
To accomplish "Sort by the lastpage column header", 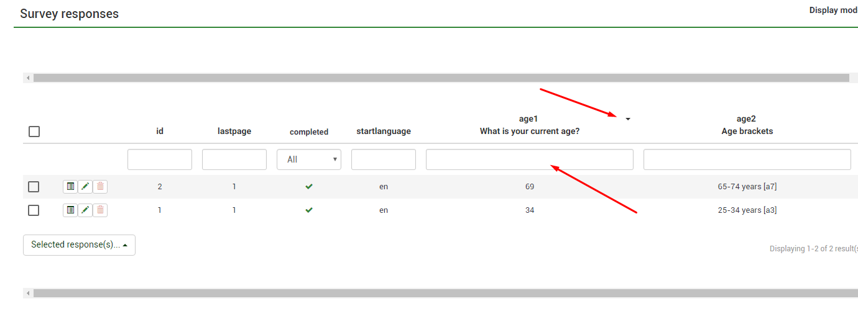I will 234,131.
